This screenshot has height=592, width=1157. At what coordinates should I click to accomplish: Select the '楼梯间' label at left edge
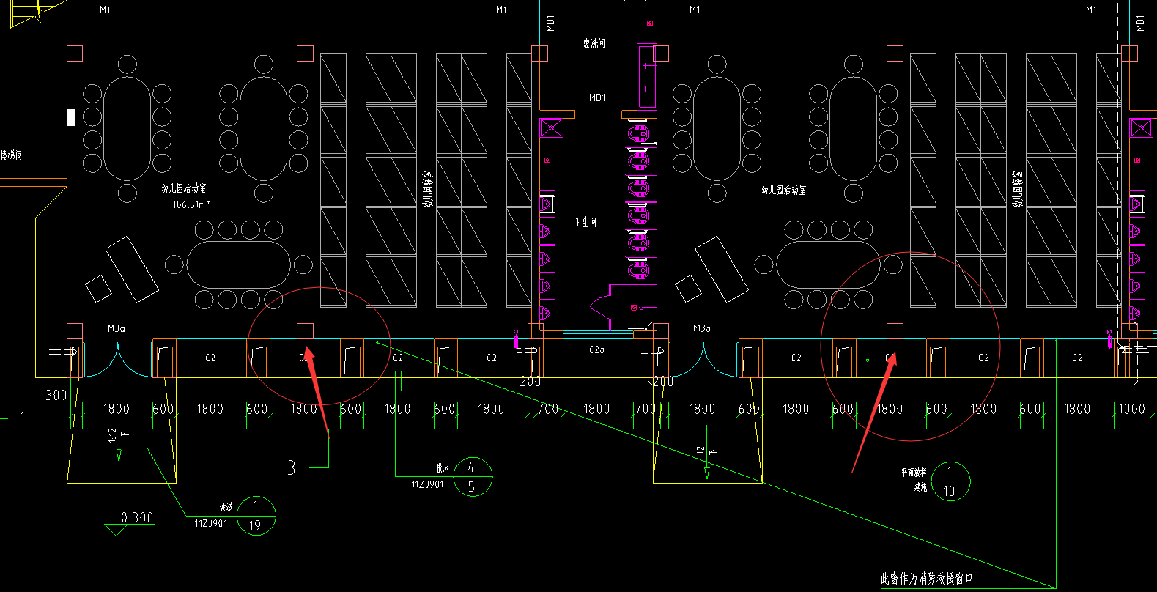[x=11, y=155]
